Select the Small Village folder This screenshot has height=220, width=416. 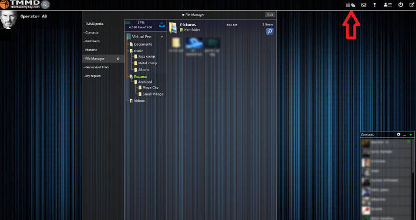[x=153, y=94]
